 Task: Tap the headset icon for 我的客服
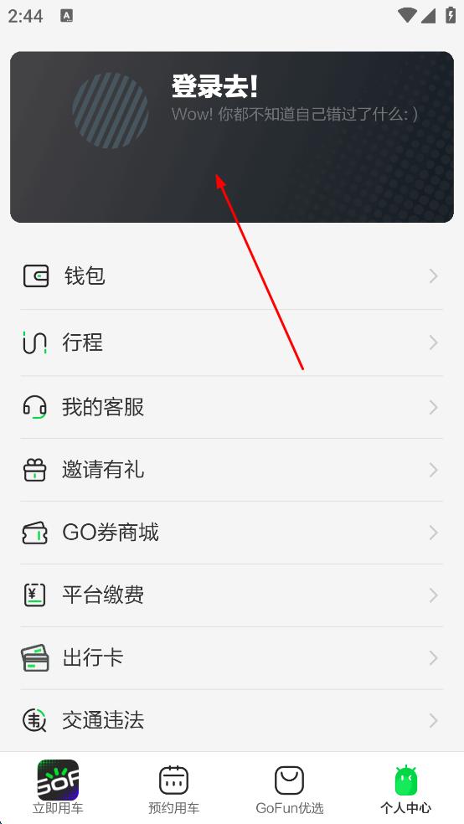[34, 407]
